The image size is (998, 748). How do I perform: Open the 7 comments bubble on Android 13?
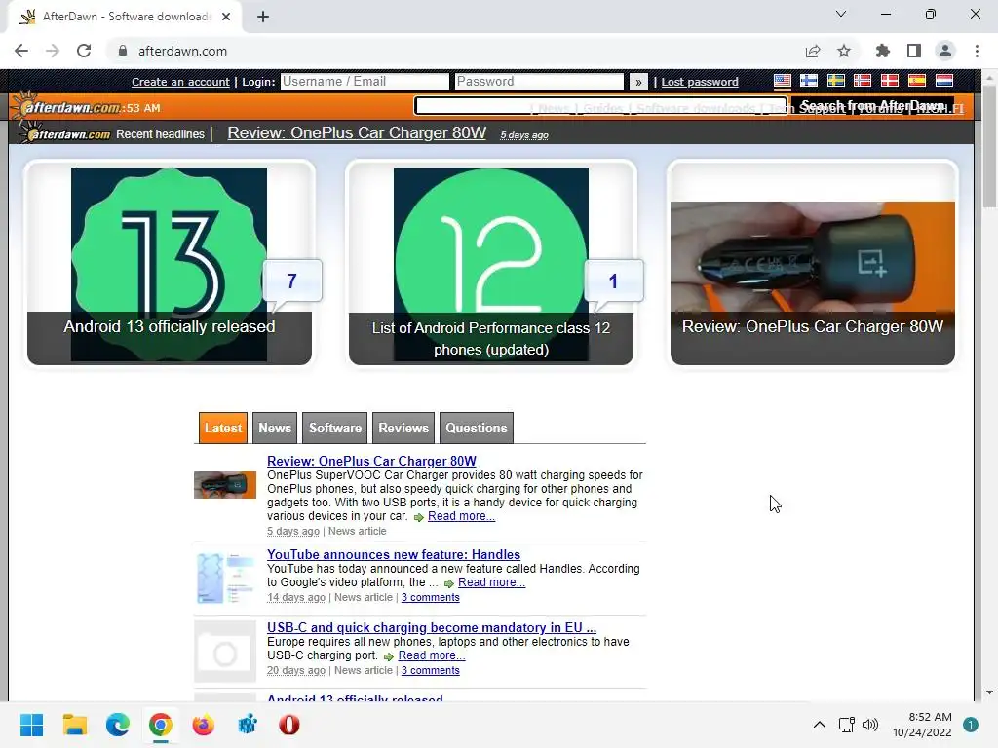click(292, 280)
